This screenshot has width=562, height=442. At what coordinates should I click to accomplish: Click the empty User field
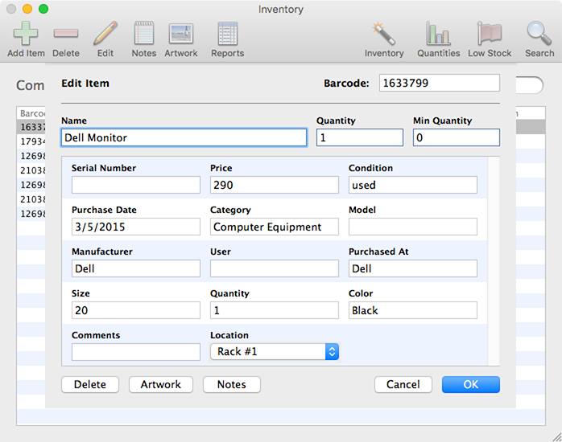pyautogui.click(x=275, y=268)
